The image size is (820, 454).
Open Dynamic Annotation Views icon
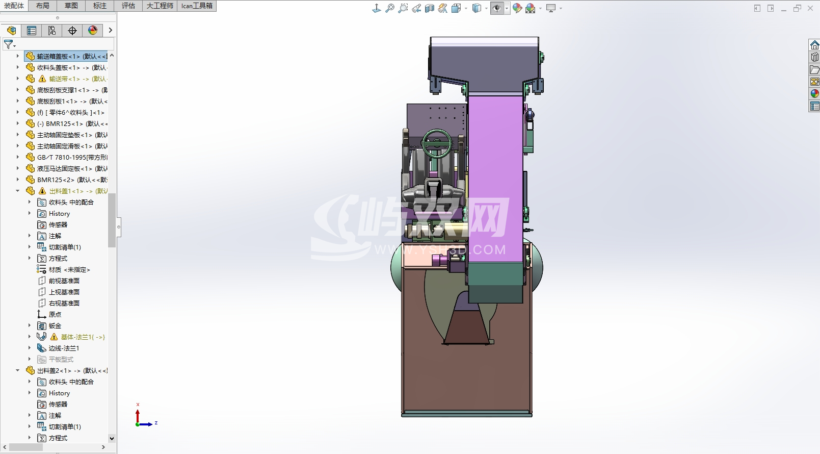[443, 8]
